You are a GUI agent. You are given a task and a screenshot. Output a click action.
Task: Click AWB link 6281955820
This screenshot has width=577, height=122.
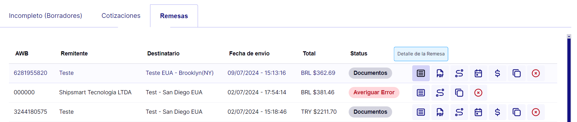[x=30, y=73]
